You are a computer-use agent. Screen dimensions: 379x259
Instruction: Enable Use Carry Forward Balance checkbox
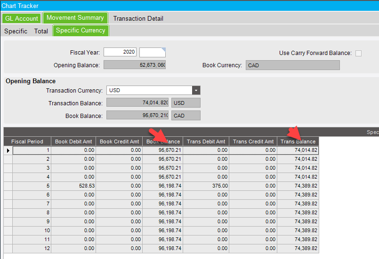click(358, 53)
